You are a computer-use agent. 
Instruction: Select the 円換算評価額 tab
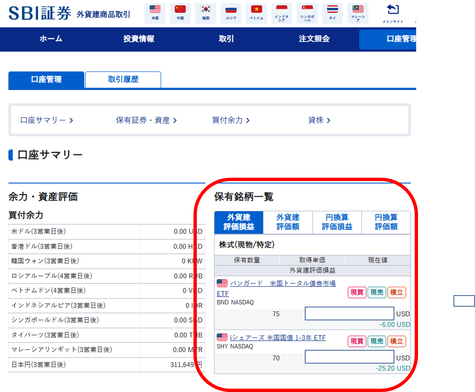click(386, 222)
